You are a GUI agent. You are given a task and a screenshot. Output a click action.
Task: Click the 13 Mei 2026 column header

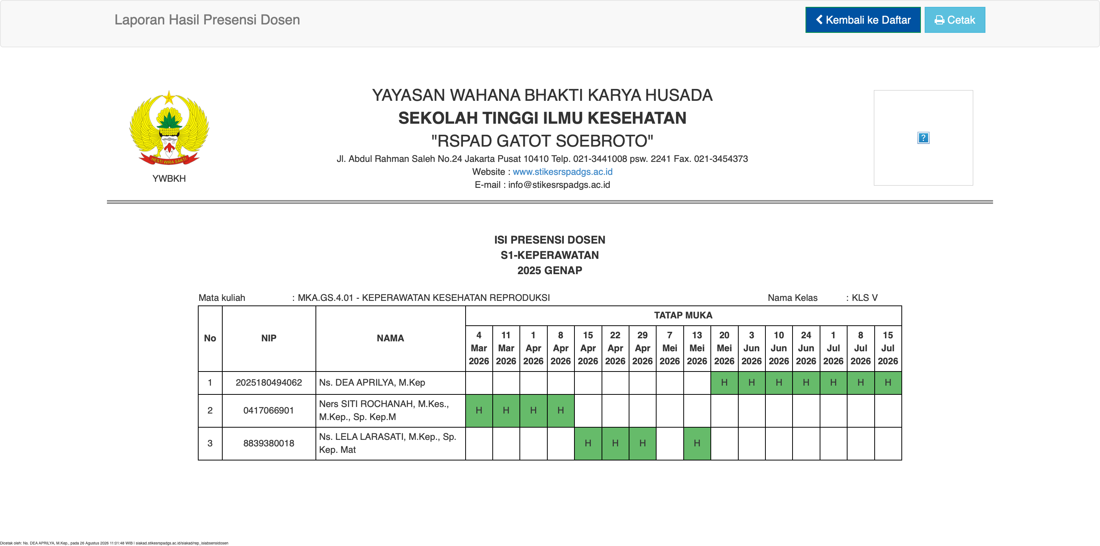click(x=697, y=348)
